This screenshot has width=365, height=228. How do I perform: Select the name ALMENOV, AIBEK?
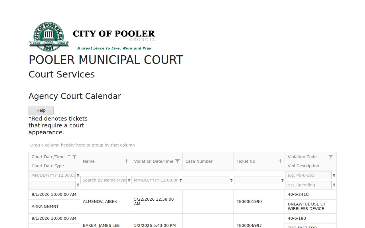pos(100,201)
